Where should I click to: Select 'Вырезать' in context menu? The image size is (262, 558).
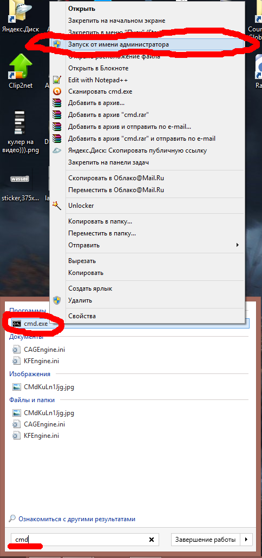click(147, 261)
